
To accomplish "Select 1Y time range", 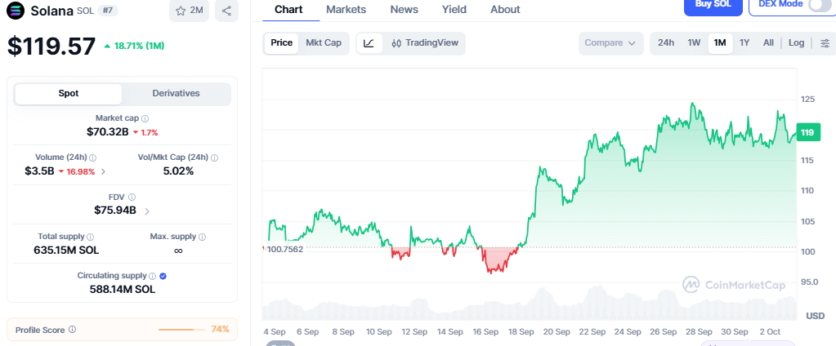I will click(x=744, y=43).
